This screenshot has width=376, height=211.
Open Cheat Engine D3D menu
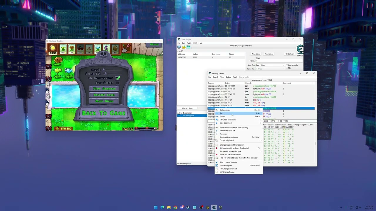[x=195, y=43]
